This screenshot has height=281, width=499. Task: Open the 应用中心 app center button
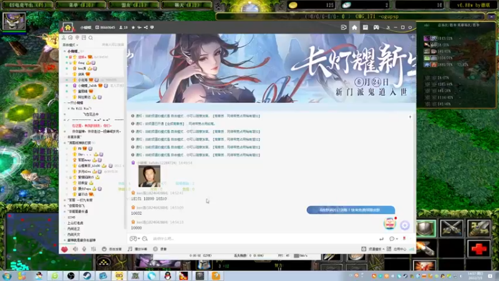[397, 249]
